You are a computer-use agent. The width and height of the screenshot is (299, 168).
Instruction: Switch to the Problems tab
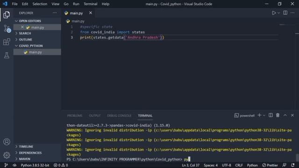pyautogui.click(x=75, y=116)
